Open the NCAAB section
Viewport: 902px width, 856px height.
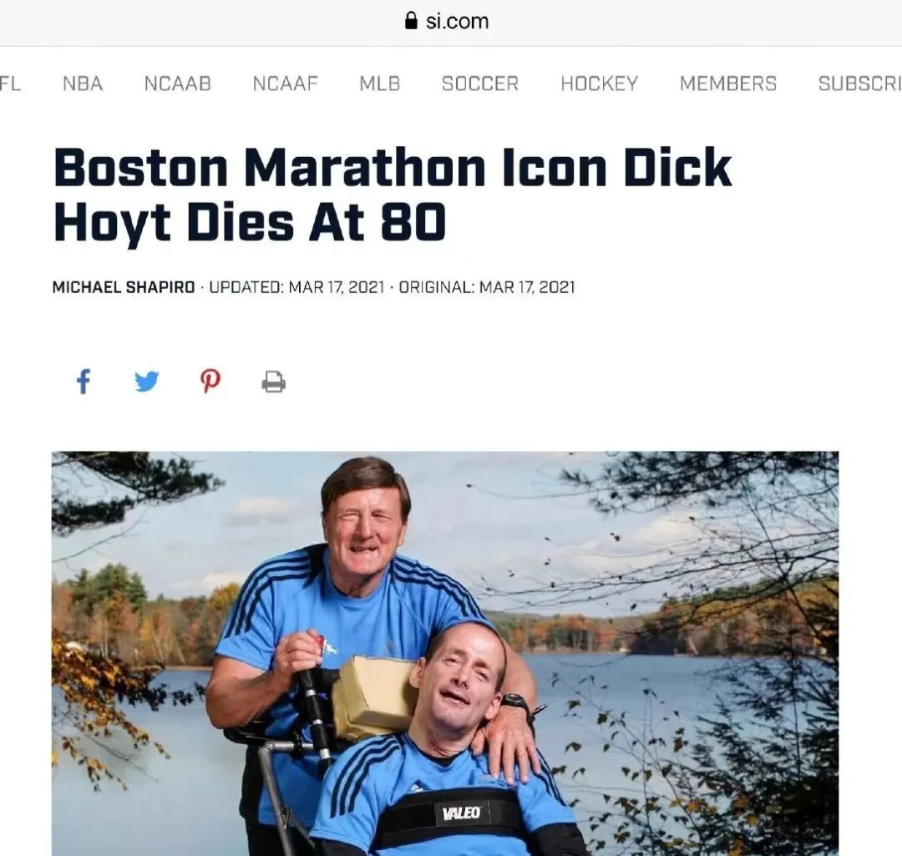pos(178,84)
